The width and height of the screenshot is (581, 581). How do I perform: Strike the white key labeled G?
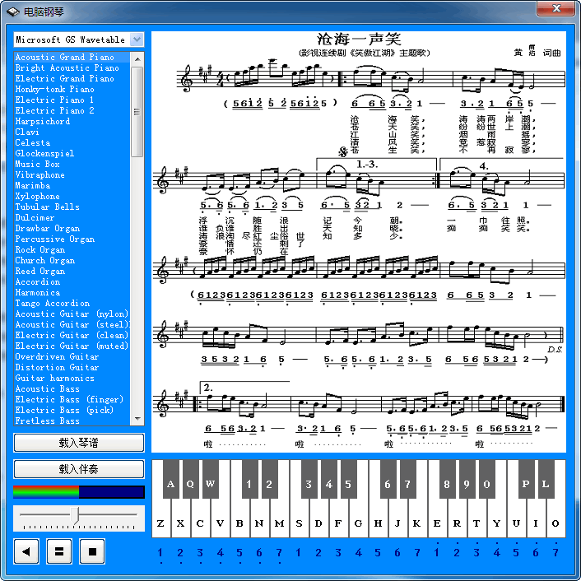pos(358,523)
